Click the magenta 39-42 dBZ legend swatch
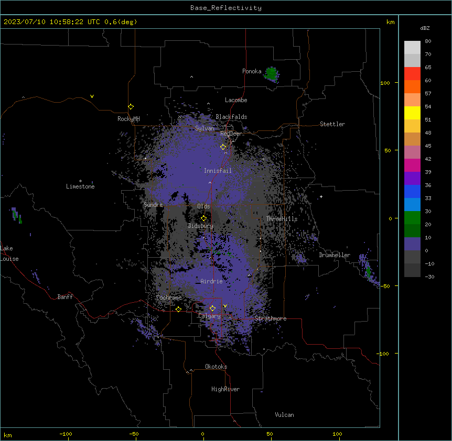 [x=412, y=165]
